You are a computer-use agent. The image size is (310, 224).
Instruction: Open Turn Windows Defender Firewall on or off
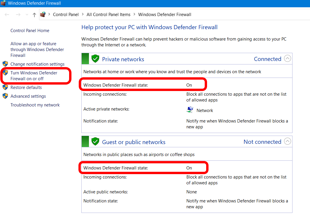34,76
